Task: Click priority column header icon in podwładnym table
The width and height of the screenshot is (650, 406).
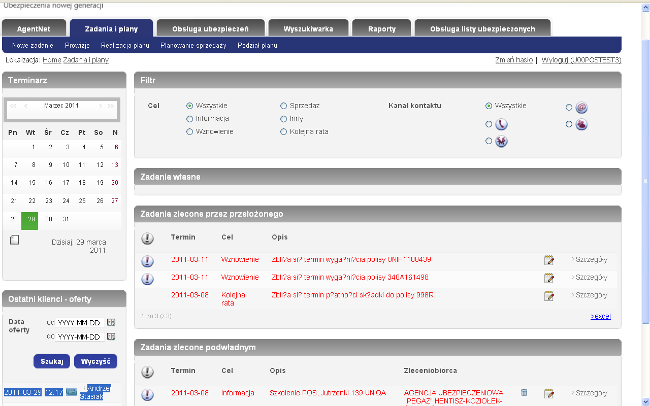Action: coord(147,372)
